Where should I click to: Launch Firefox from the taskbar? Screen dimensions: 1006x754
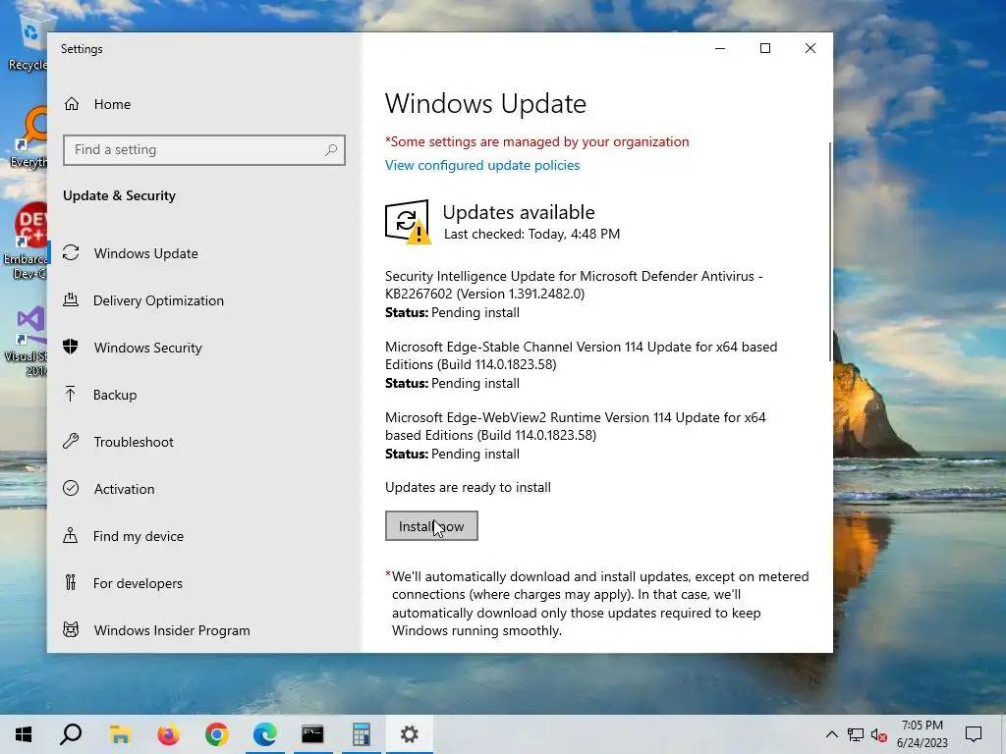point(169,734)
